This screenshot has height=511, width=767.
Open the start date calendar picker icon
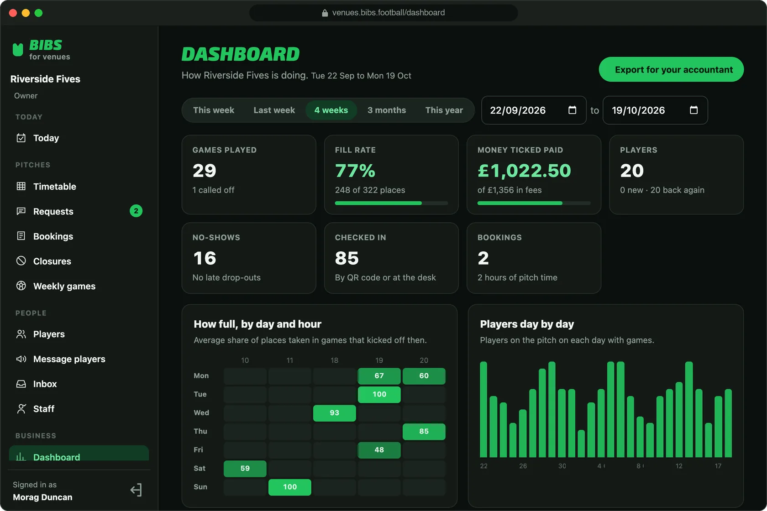tap(572, 110)
